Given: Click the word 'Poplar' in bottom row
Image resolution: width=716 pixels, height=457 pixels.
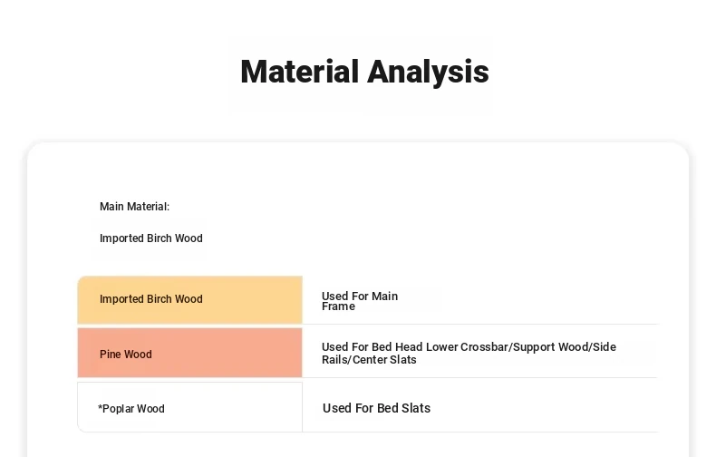Looking at the screenshot, I should [118, 409].
